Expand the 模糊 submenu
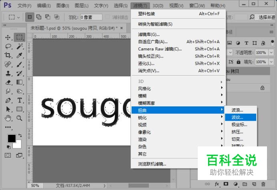This screenshot has height=190, width=277. click(x=178, y=96)
